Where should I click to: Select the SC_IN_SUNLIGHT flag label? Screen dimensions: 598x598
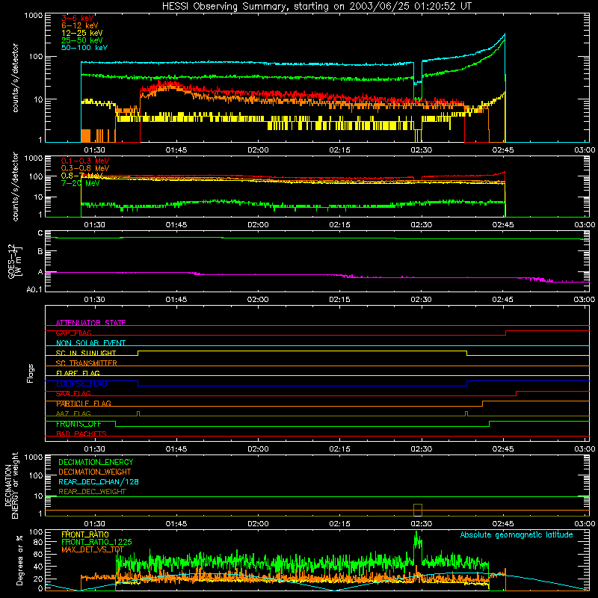click(x=86, y=353)
